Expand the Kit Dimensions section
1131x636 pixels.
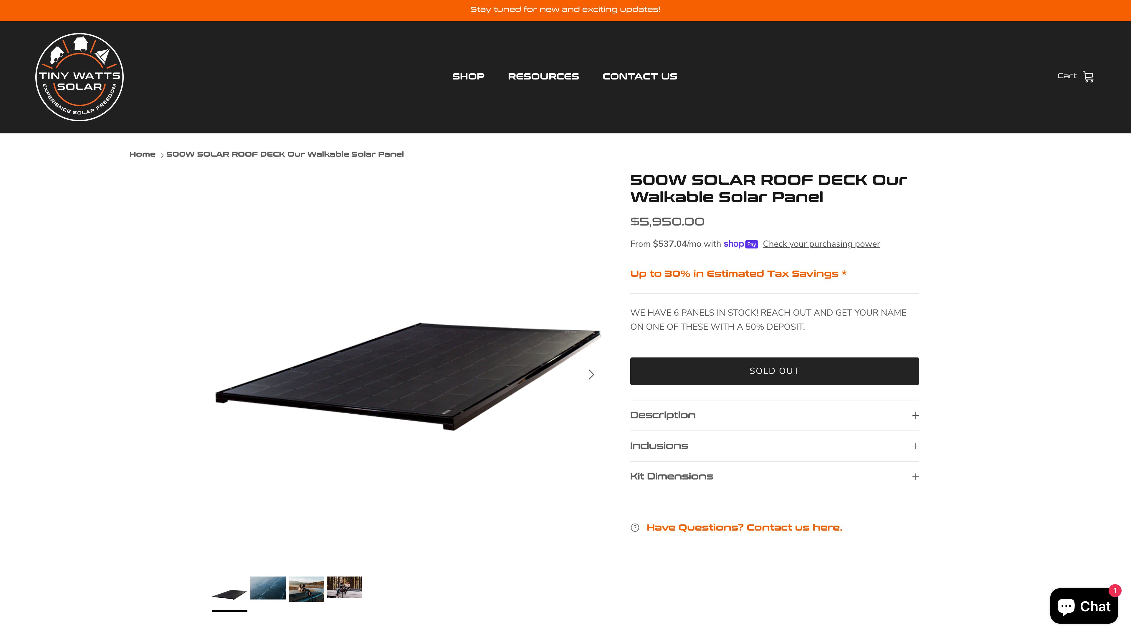pos(775,477)
